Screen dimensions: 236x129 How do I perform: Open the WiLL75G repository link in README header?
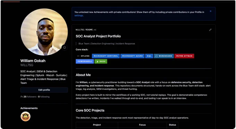[80, 30]
